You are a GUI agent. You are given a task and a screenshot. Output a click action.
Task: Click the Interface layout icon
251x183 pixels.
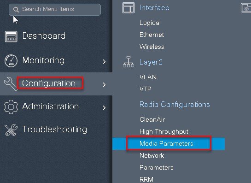(128, 8)
